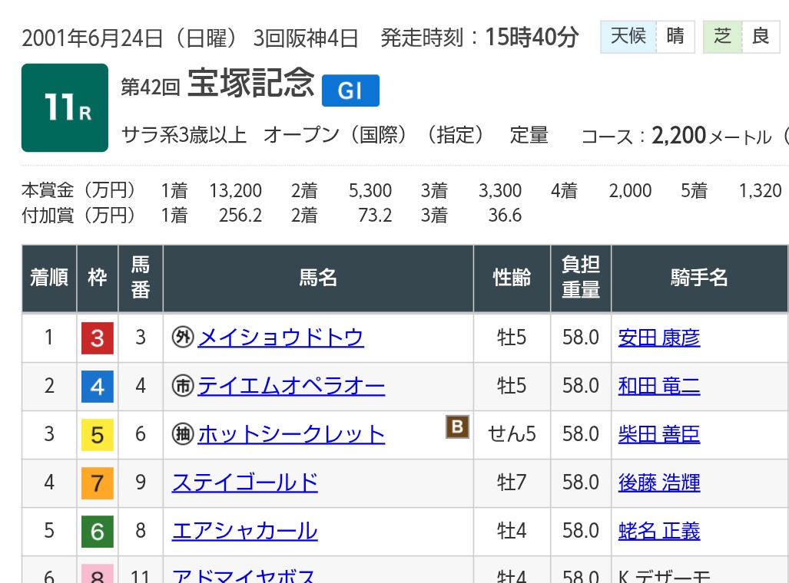The height and width of the screenshot is (583, 789).
Task: Click the 市 market-horse mark icon
Action: tap(183, 386)
